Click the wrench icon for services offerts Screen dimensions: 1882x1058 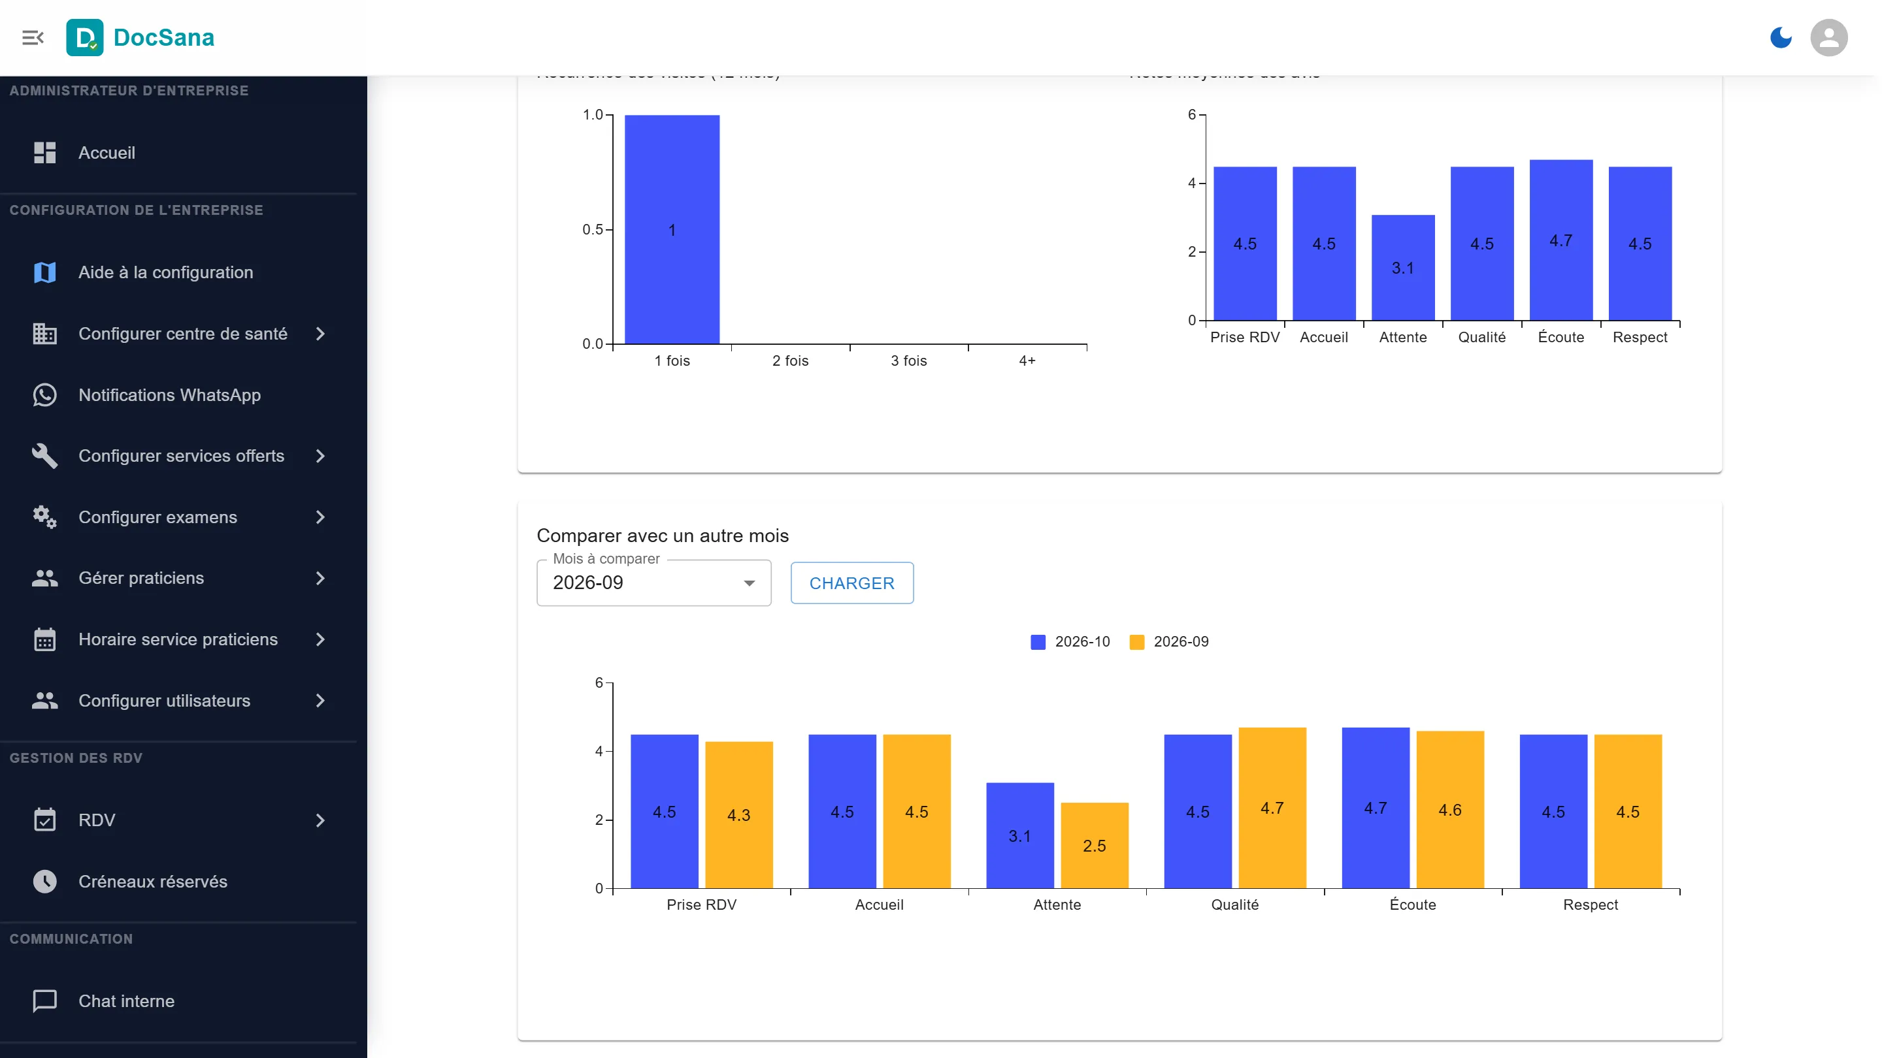[x=44, y=456]
